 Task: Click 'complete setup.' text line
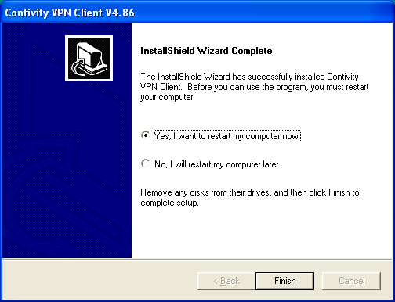point(169,203)
